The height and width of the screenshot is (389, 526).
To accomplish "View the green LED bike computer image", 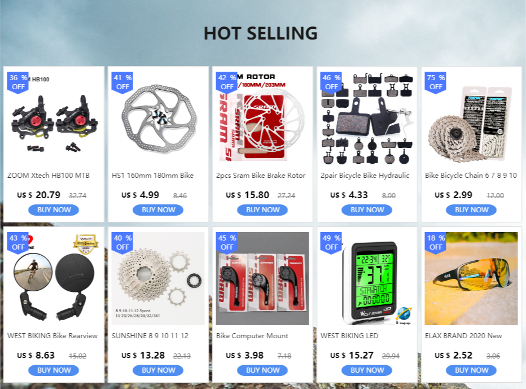I will 367,278.
